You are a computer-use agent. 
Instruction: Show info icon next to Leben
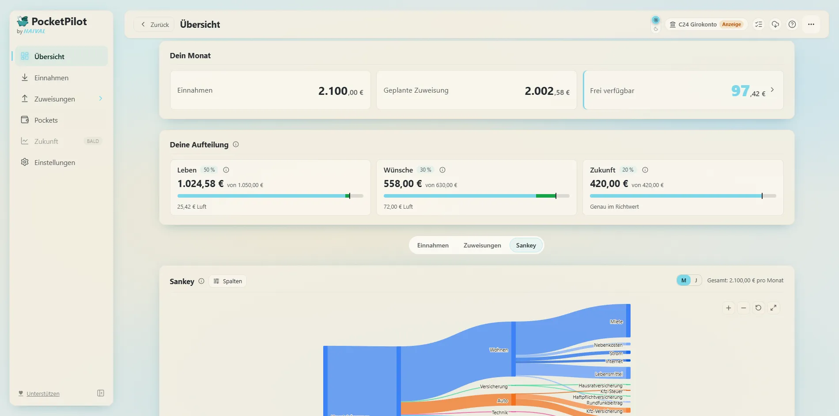click(226, 170)
